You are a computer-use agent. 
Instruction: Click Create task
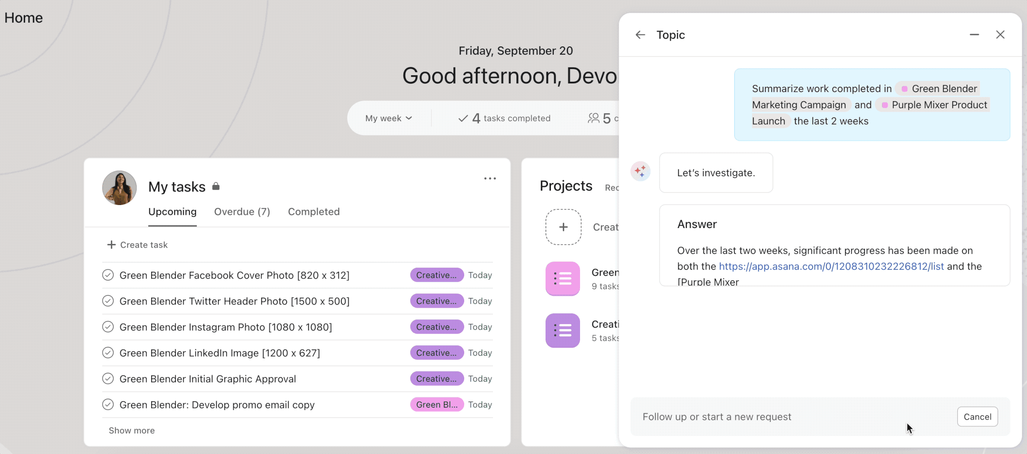[137, 245]
